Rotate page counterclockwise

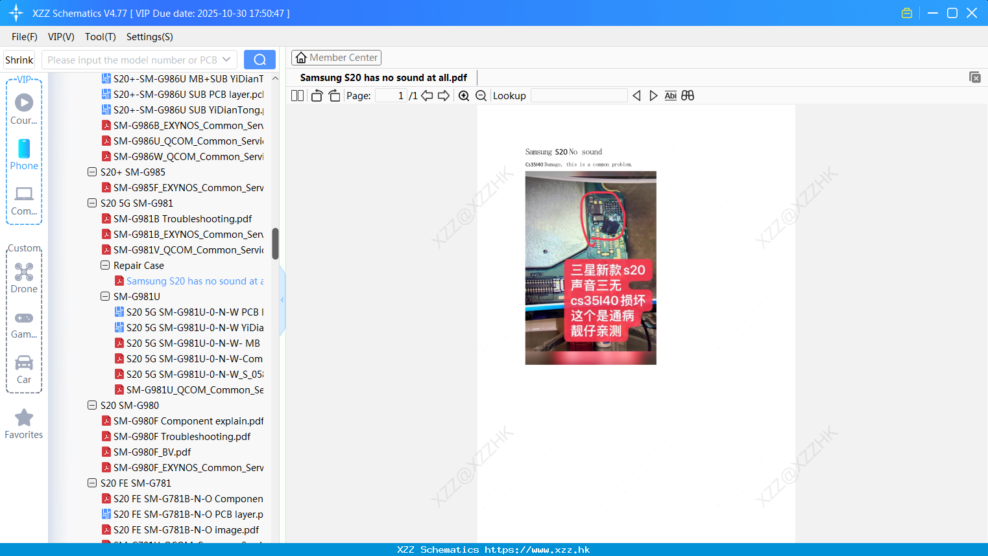click(317, 96)
